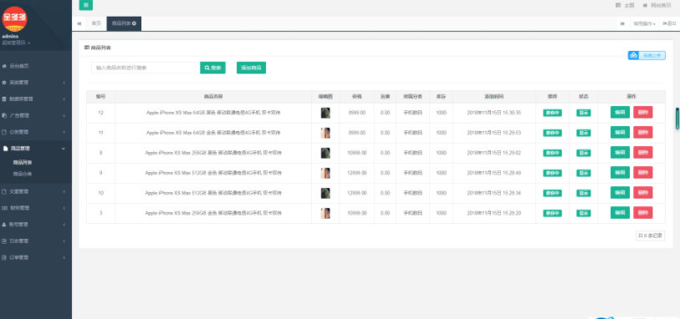Viewport: 680px width, 319px height.
Task: Collapse the 商品管理 menu chevron
Action: [64, 149]
